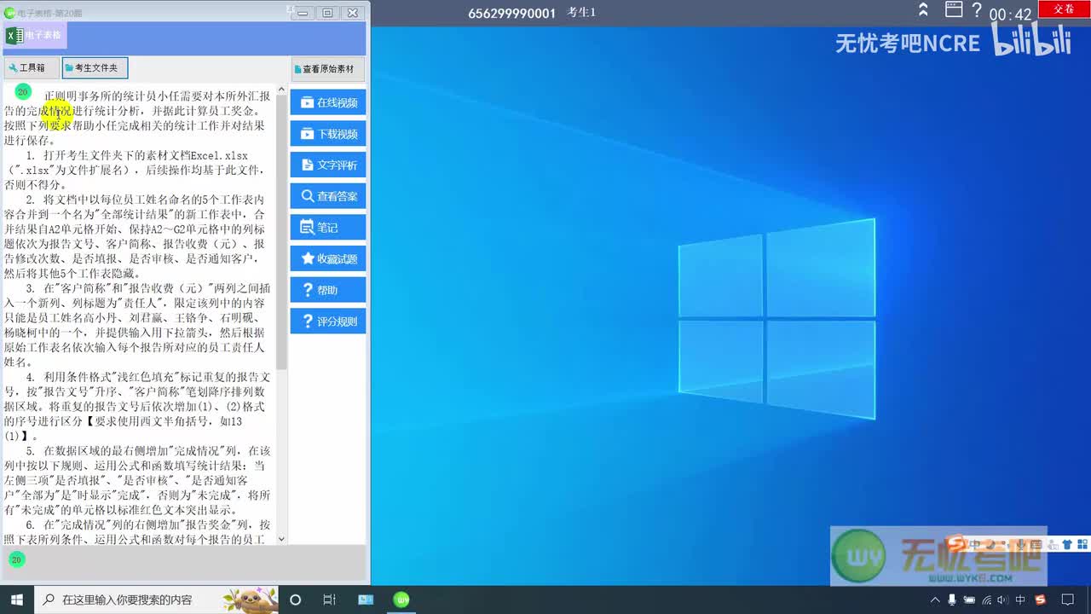The width and height of the screenshot is (1091, 614).
Task: Expand hidden system tray icons
Action: pyautogui.click(x=934, y=600)
